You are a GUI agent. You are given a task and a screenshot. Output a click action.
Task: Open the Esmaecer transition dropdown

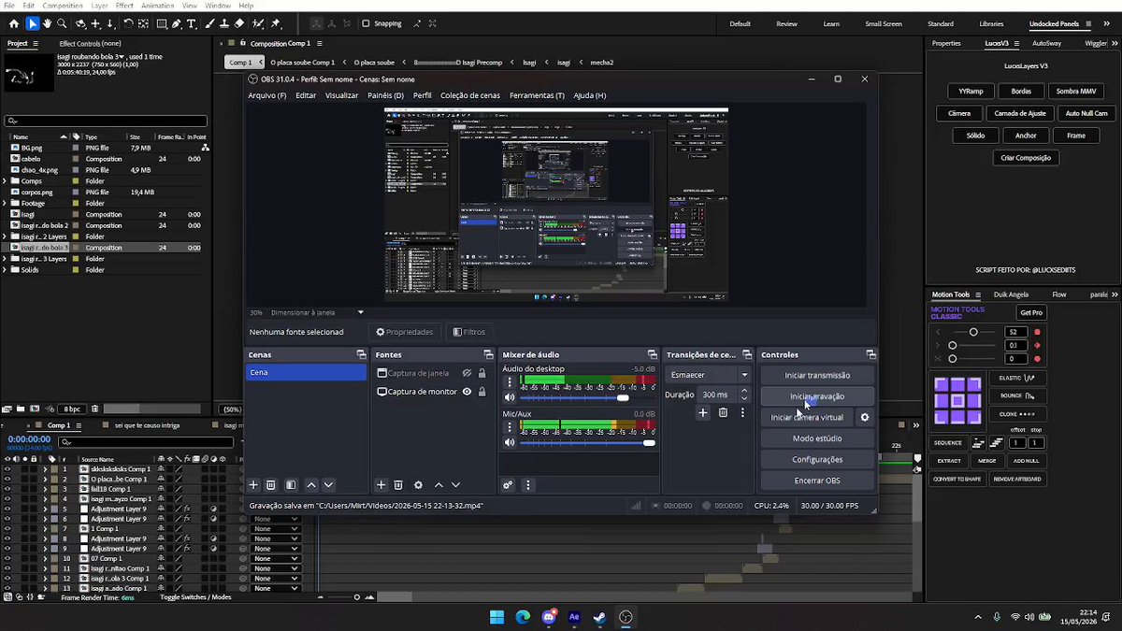(709, 375)
